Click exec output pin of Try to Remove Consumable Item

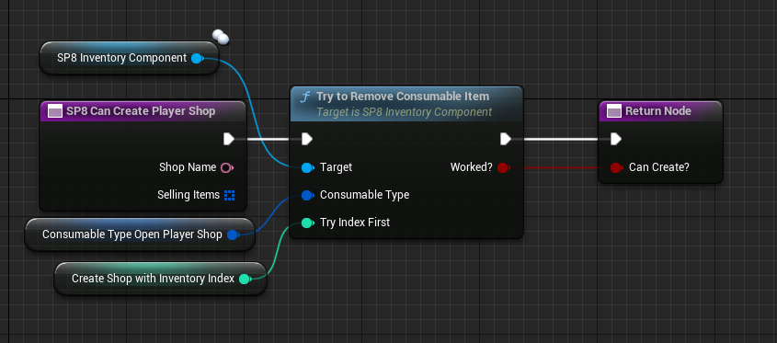pos(505,139)
